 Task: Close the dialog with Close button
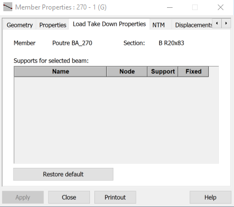pyautogui.click(x=69, y=197)
